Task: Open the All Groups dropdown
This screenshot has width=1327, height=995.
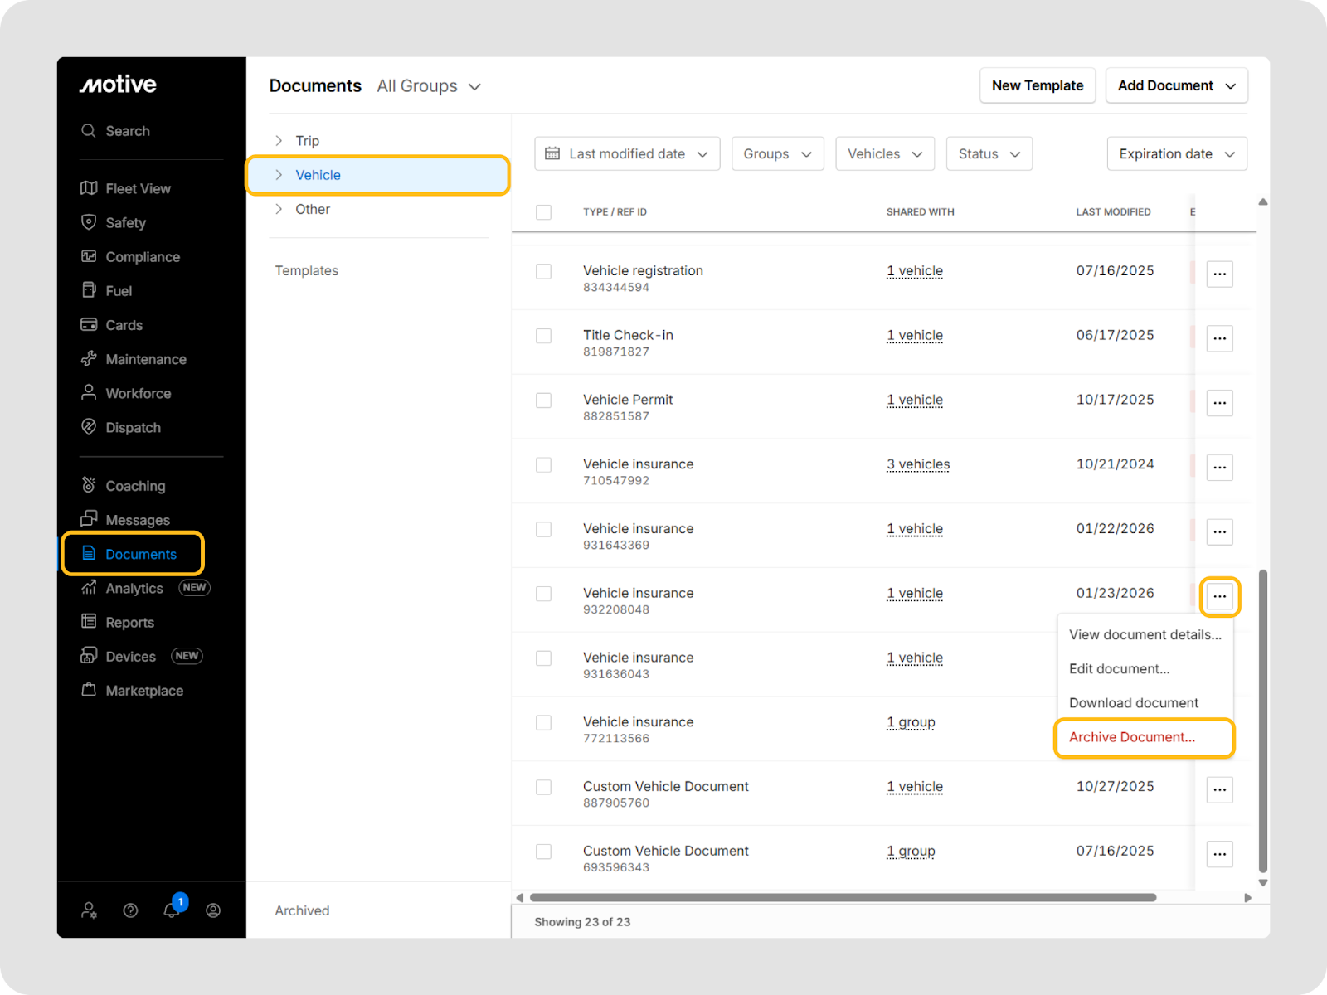Action: point(429,86)
